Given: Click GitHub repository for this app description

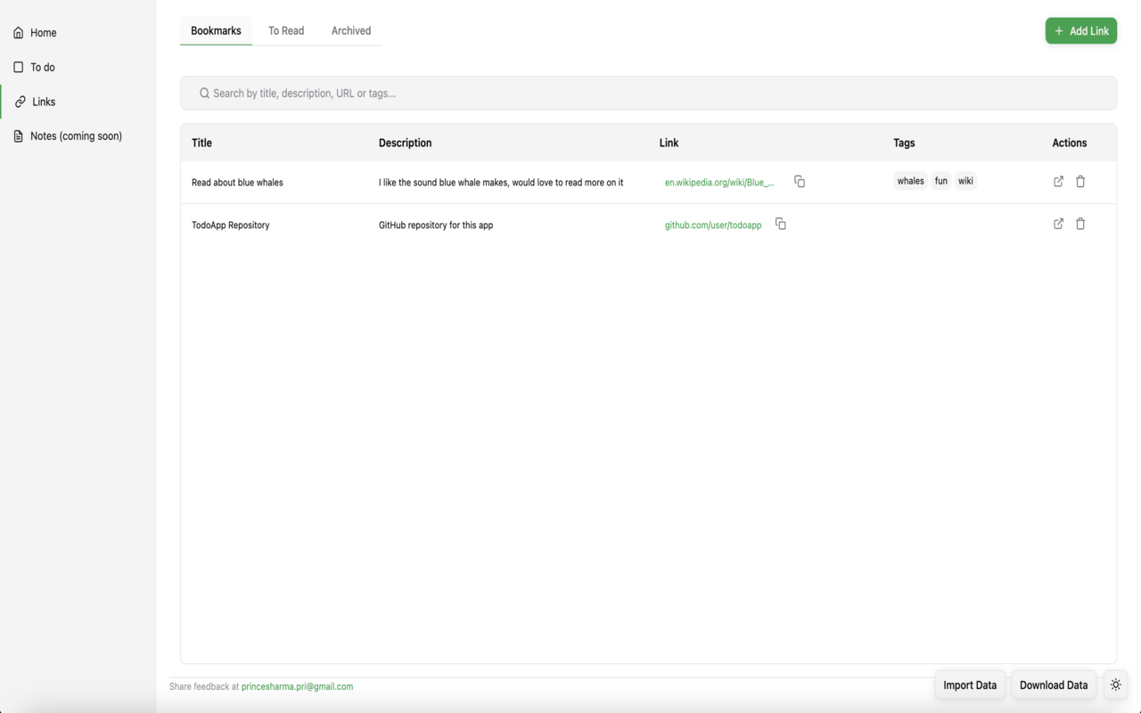Looking at the screenshot, I should [436, 225].
